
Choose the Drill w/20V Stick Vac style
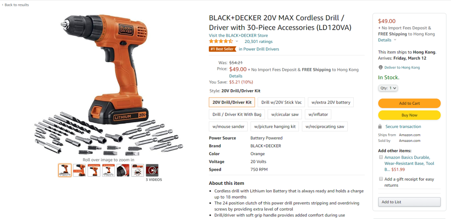pyautogui.click(x=281, y=102)
